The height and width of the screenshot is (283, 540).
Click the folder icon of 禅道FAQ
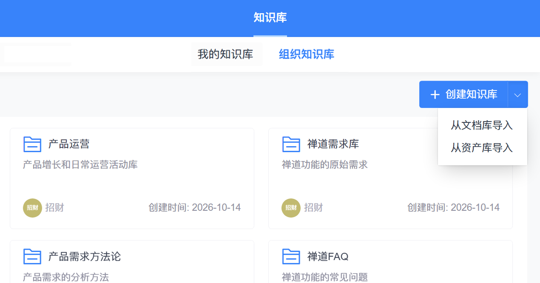[291, 257]
